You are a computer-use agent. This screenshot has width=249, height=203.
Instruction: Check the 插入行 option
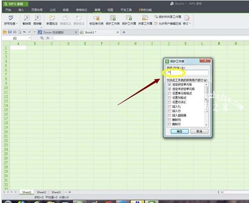tap(169, 111)
